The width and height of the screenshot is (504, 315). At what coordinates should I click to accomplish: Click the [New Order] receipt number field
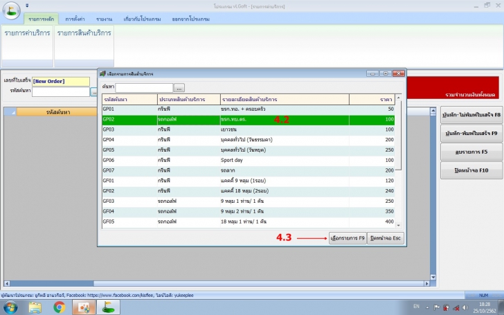pyautogui.click(x=61, y=81)
